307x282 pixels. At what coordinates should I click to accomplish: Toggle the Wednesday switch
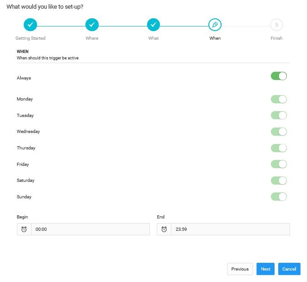[x=279, y=132]
